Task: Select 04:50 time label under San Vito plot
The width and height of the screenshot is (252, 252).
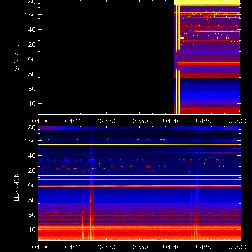Action: click(205, 121)
